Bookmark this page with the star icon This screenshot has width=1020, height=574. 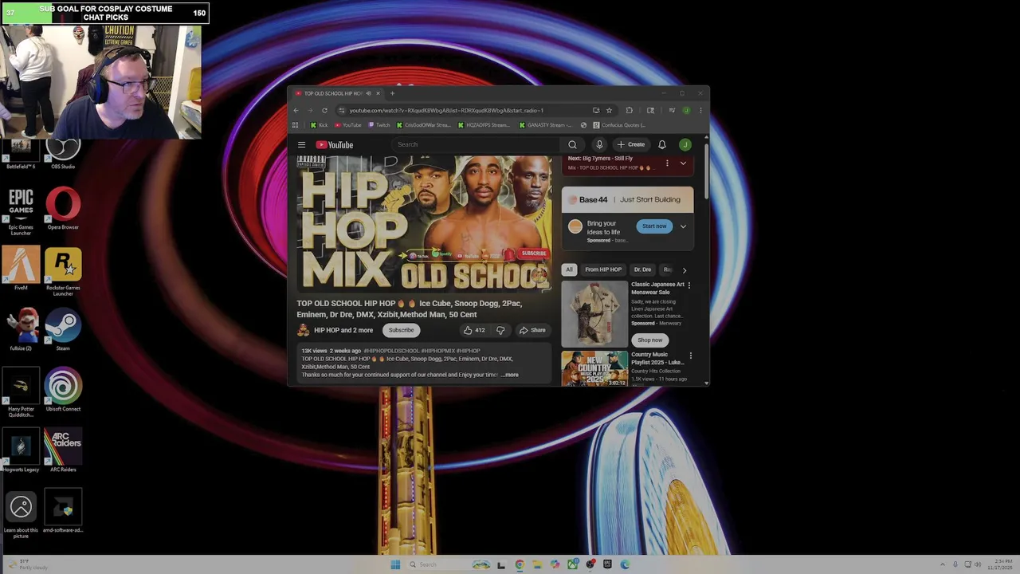(x=609, y=110)
